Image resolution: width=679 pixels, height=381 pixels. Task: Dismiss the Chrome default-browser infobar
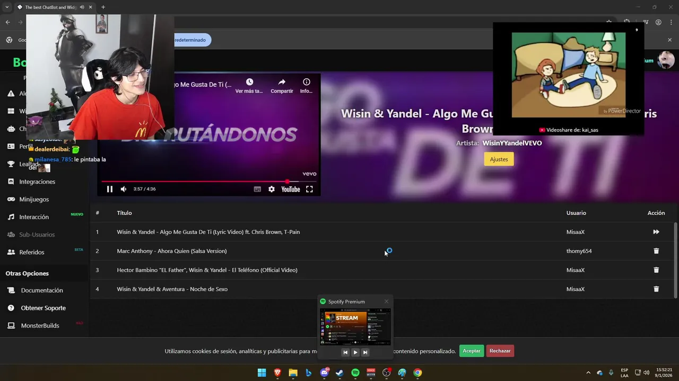(669, 40)
